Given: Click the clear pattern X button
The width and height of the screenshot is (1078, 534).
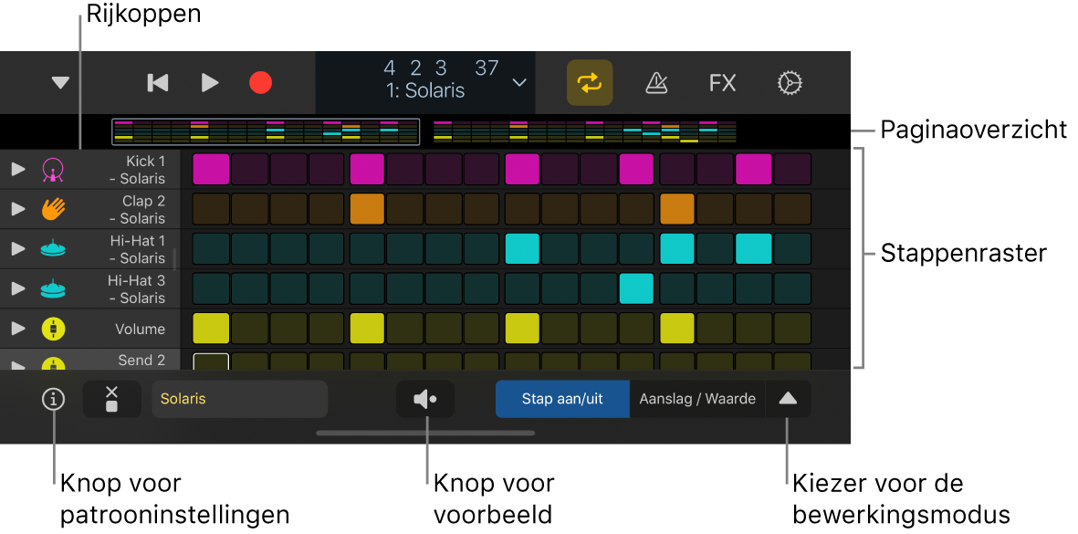Looking at the screenshot, I should [x=111, y=399].
